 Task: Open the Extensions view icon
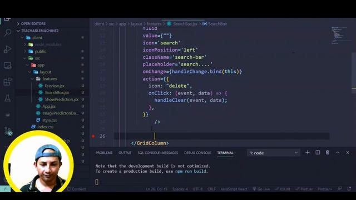7,82
